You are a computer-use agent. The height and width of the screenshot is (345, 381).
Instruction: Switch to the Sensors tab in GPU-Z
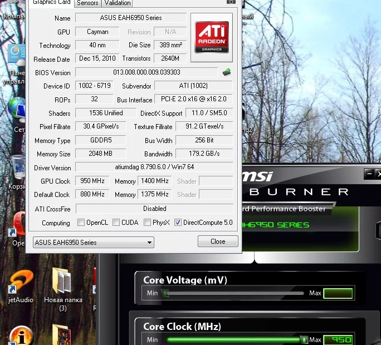tap(87, 3)
